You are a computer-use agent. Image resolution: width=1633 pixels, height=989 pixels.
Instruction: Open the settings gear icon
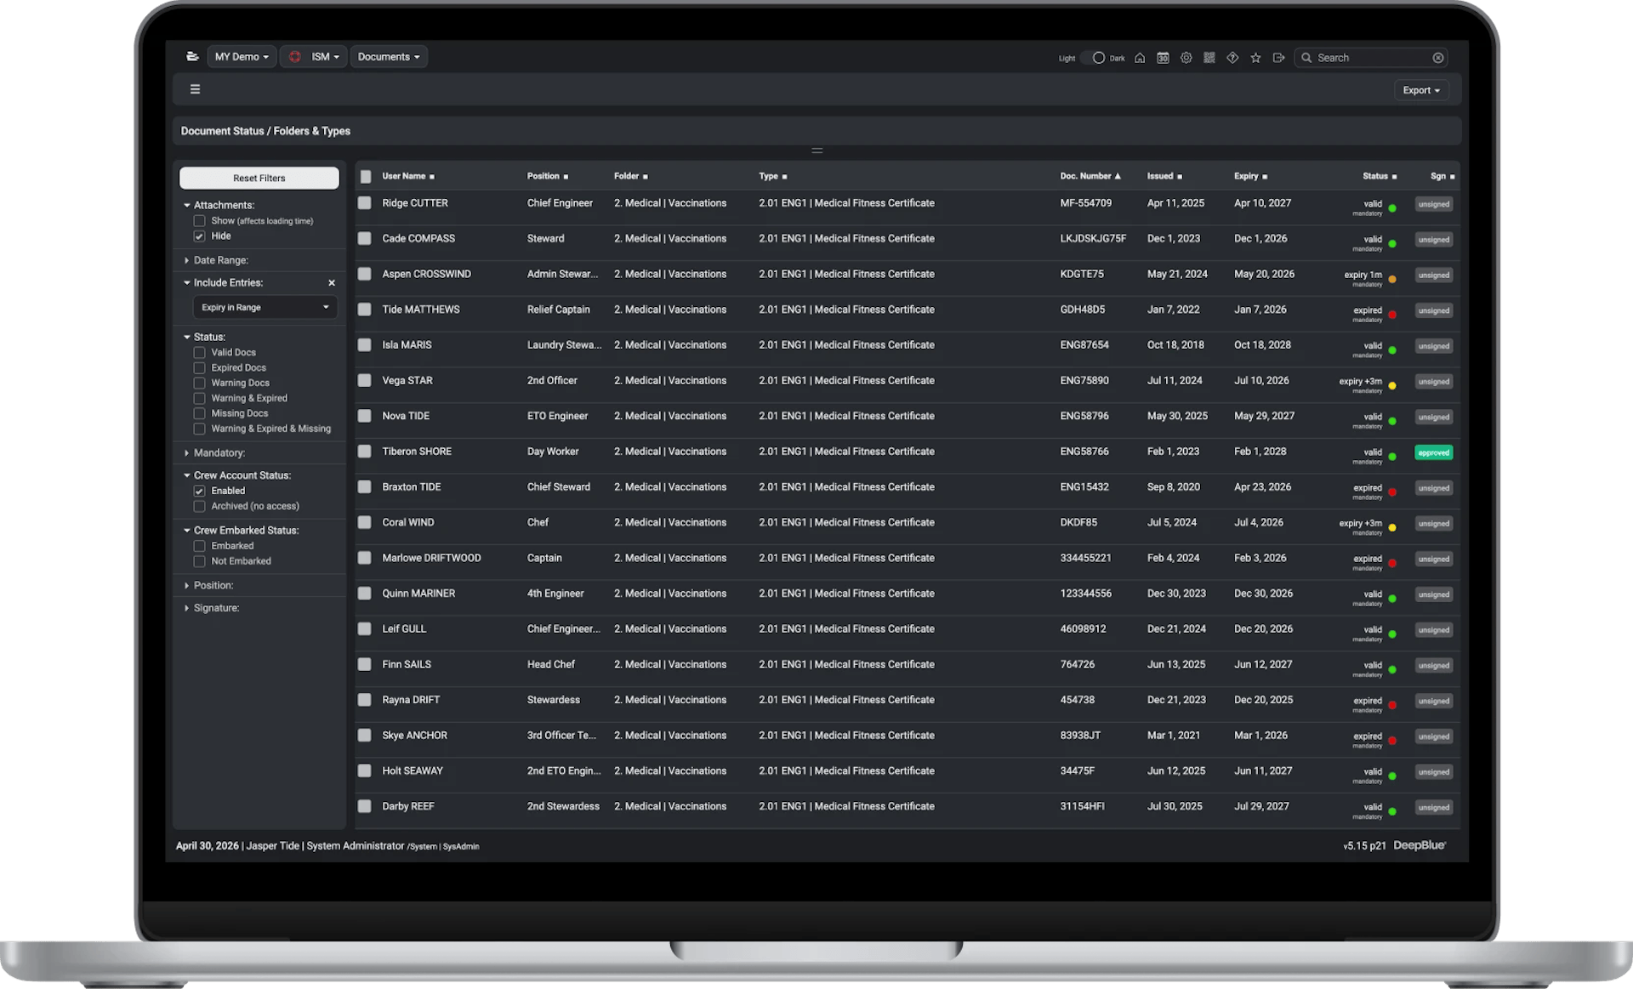[x=1186, y=58]
